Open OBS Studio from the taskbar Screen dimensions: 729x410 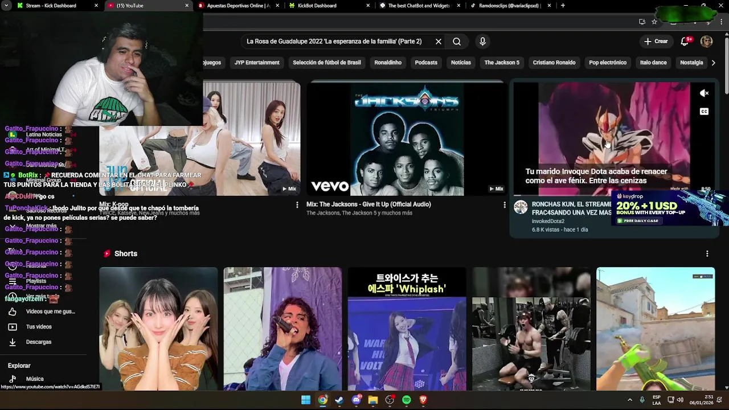coord(390,400)
